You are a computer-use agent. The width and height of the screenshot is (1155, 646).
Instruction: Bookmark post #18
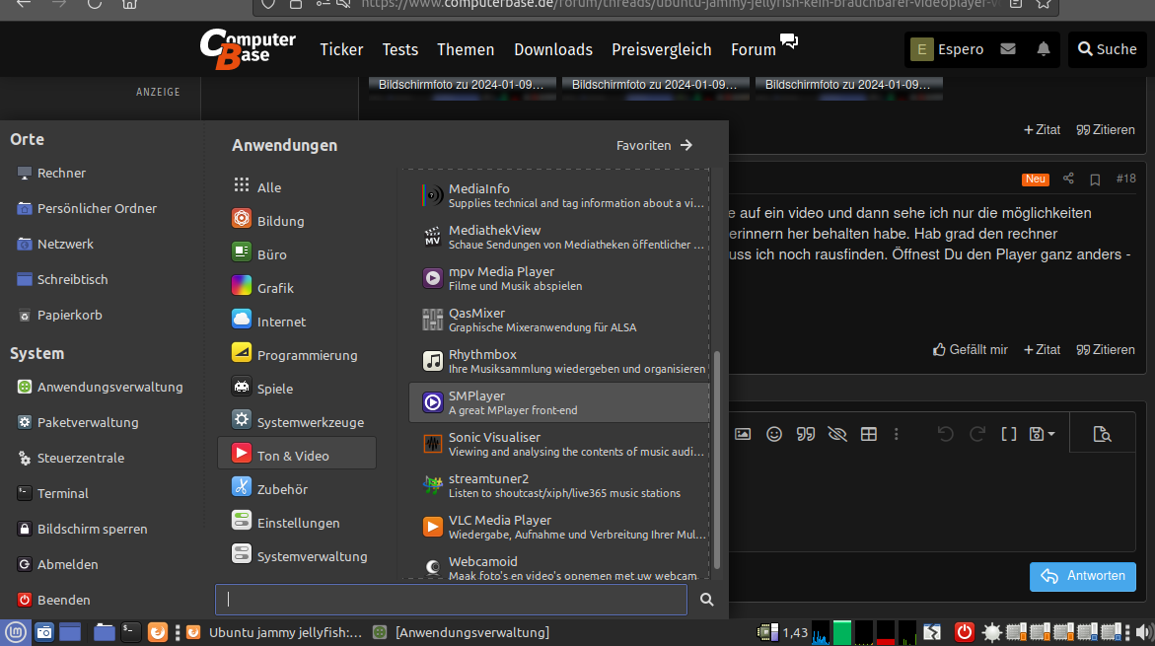coord(1096,179)
